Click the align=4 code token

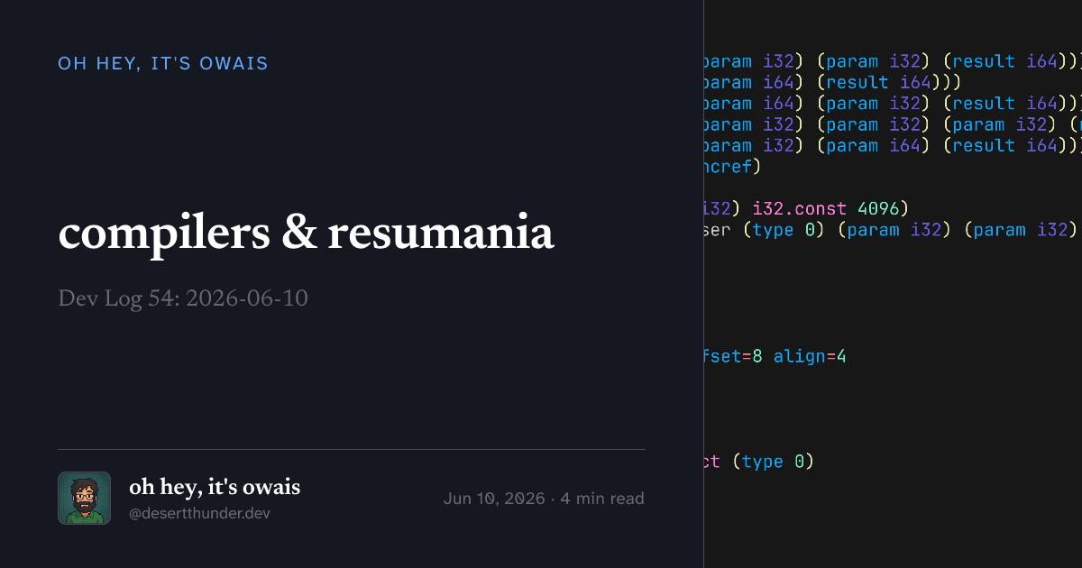[810, 356]
